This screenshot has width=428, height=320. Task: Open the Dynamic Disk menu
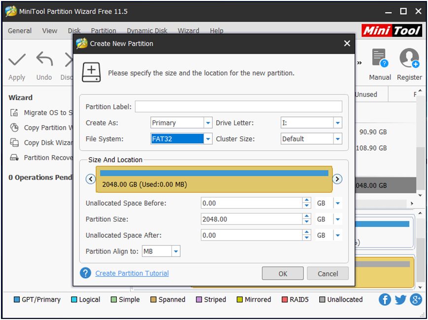(147, 31)
